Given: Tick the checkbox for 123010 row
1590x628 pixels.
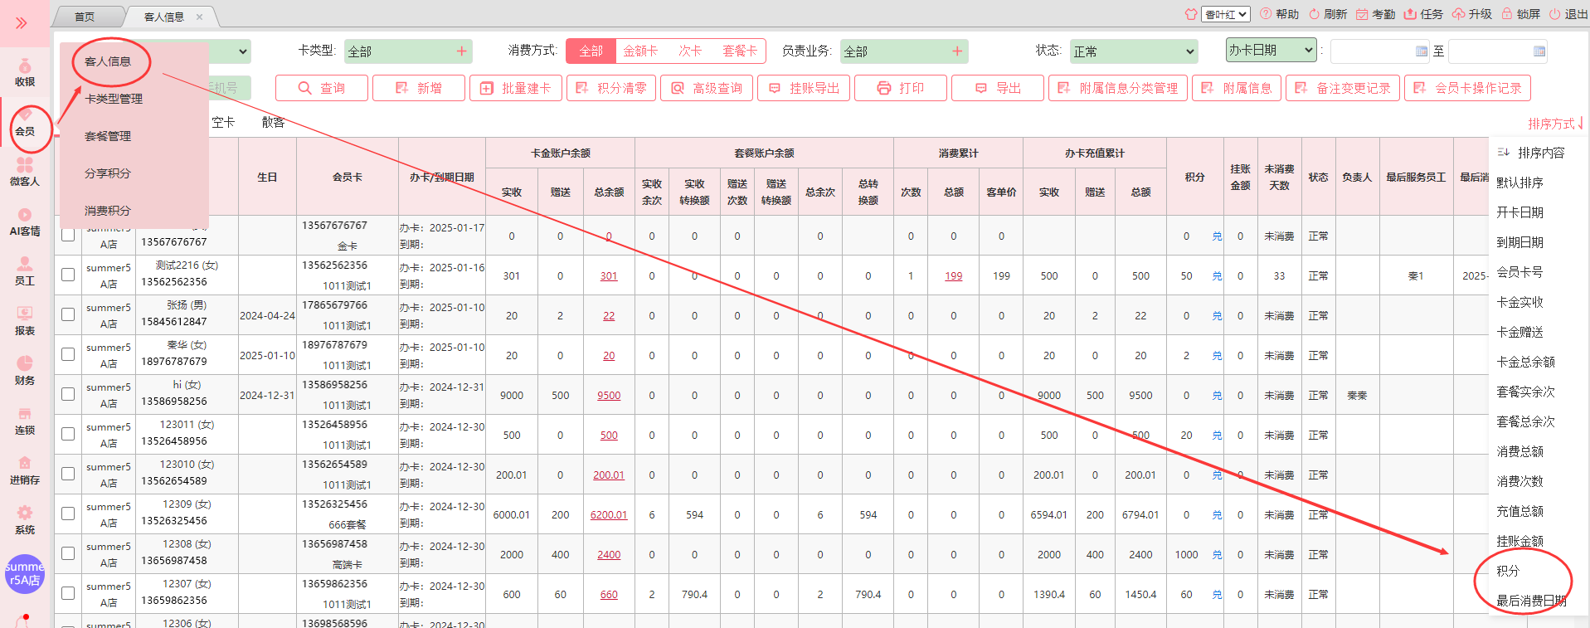Looking at the screenshot, I should [68, 474].
